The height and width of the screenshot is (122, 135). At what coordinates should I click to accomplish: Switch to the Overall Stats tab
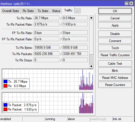10,11
